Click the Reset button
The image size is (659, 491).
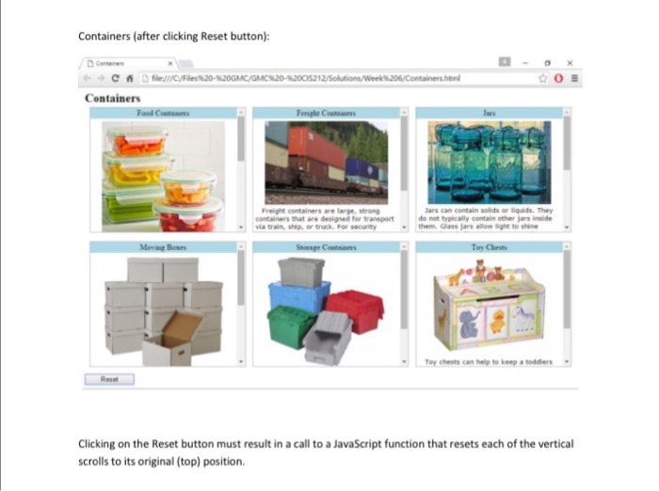tap(109, 379)
